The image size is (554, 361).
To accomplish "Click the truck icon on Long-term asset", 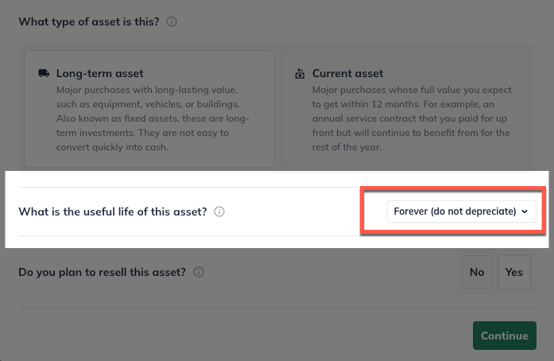I will point(44,73).
